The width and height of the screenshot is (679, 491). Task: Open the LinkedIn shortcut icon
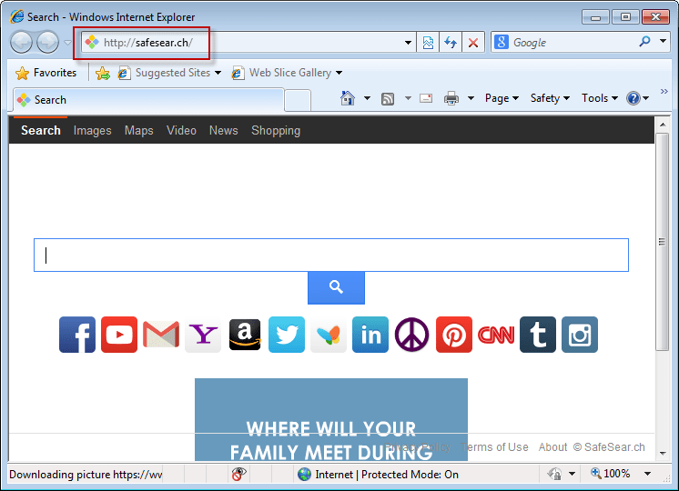tap(370, 335)
